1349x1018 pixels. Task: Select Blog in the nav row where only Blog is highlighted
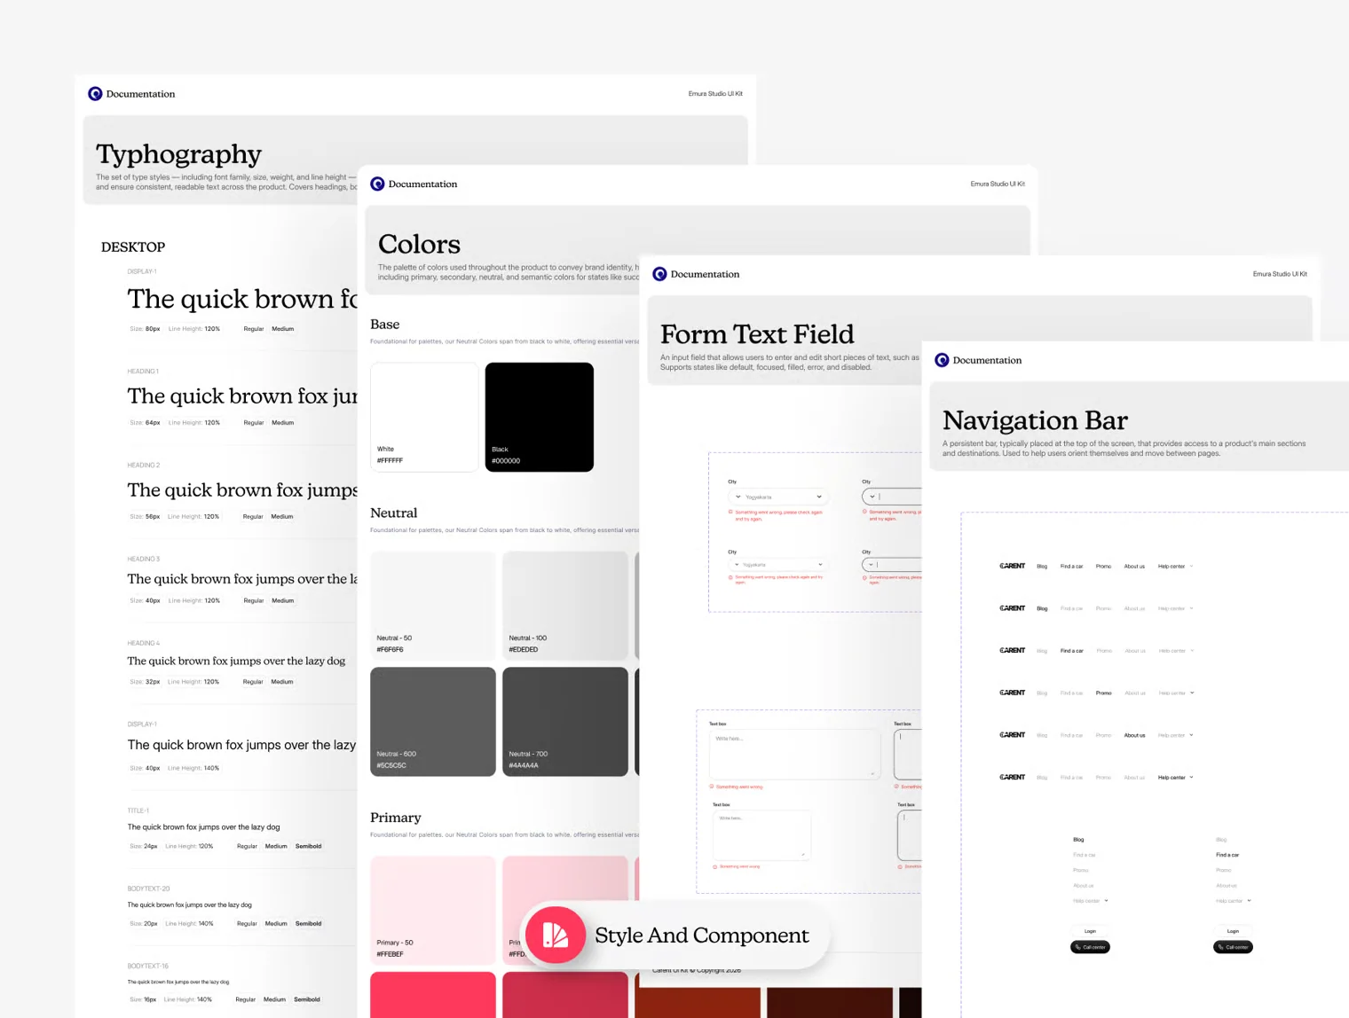(1042, 608)
